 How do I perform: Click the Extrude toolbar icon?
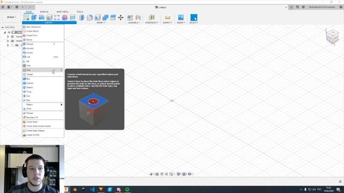(x=34, y=18)
